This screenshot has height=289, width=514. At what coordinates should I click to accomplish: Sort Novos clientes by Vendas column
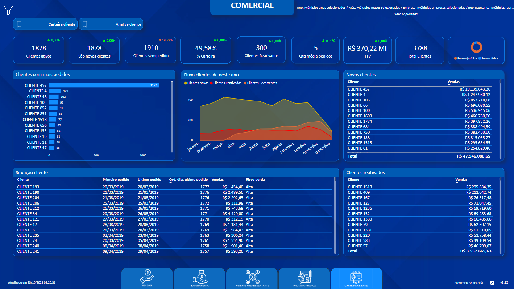(453, 82)
